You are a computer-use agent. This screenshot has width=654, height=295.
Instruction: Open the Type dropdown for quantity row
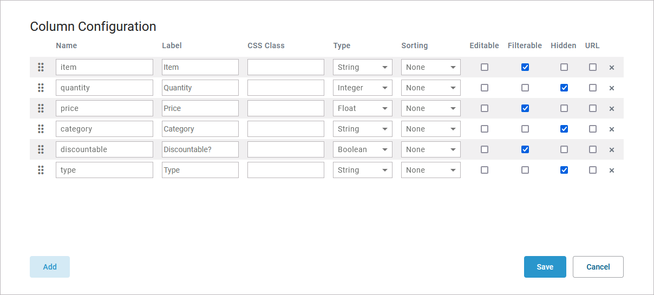(x=362, y=88)
